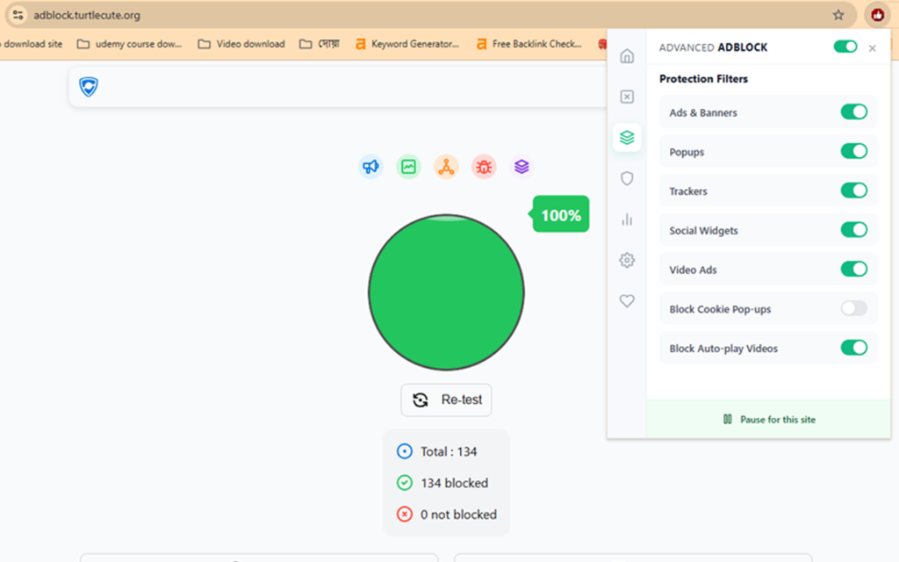The width and height of the screenshot is (899, 562).
Task: Select the layers filters sidebar icon
Action: 627,138
